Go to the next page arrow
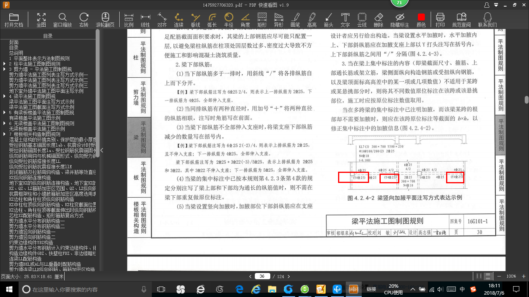 point(289,277)
